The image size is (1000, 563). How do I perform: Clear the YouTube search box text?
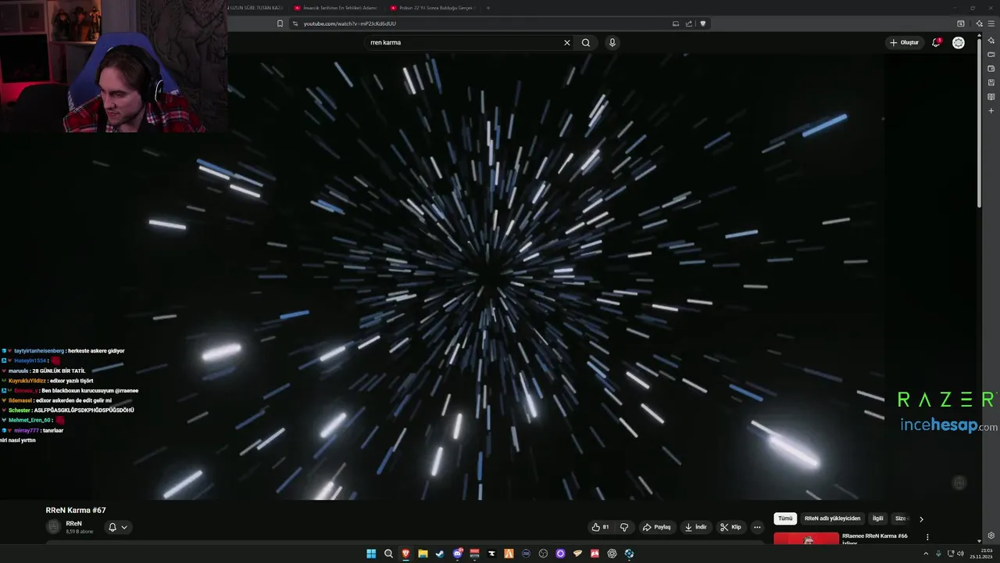567,42
